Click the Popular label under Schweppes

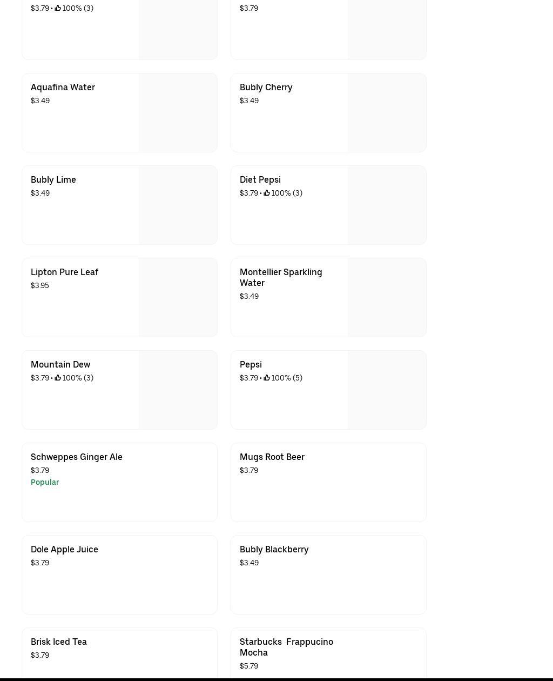click(x=45, y=482)
